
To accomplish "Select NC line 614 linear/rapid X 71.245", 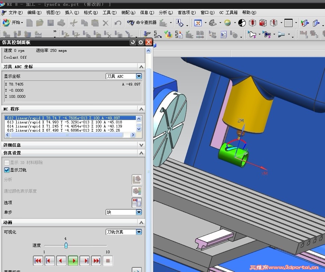I will tap(70, 126).
